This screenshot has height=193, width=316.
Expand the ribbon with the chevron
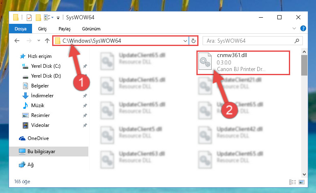(294, 28)
